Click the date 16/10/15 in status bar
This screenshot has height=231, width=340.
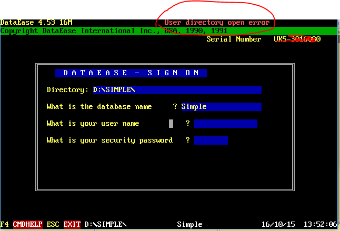coord(278,224)
